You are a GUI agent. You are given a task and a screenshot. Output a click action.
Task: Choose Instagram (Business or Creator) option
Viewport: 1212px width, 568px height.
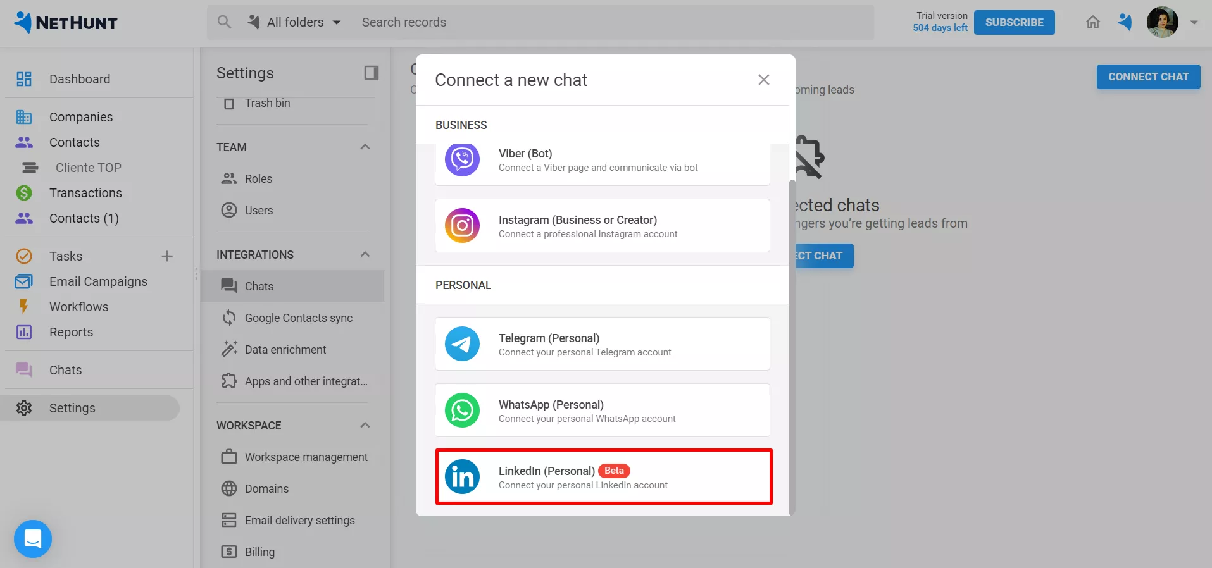click(603, 225)
